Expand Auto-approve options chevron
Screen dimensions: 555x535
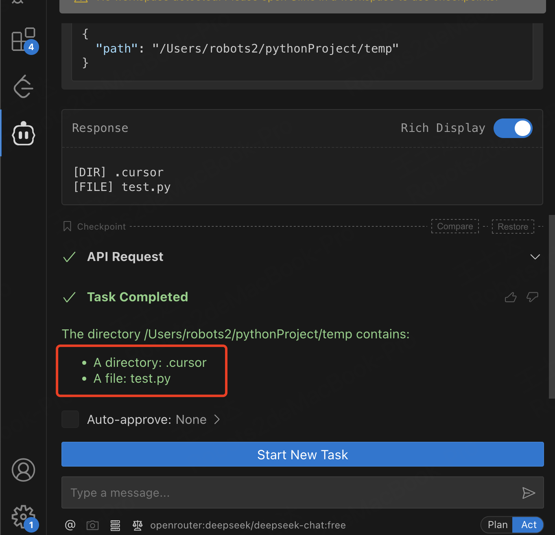(x=217, y=419)
